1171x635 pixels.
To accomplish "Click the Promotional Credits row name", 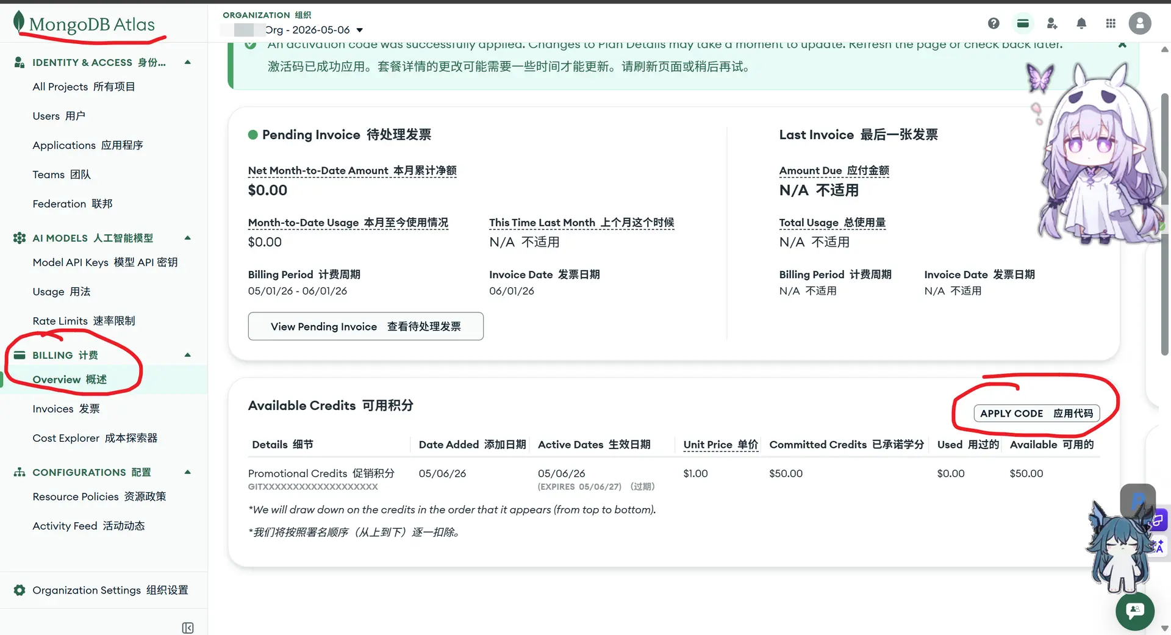I will pyautogui.click(x=321, y=473).
